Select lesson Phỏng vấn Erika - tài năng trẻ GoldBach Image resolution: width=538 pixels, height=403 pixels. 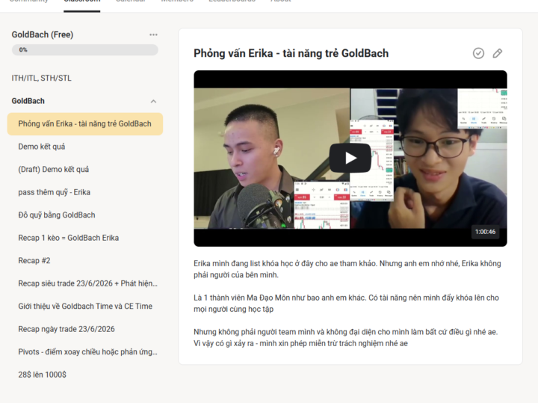(84, 124)
